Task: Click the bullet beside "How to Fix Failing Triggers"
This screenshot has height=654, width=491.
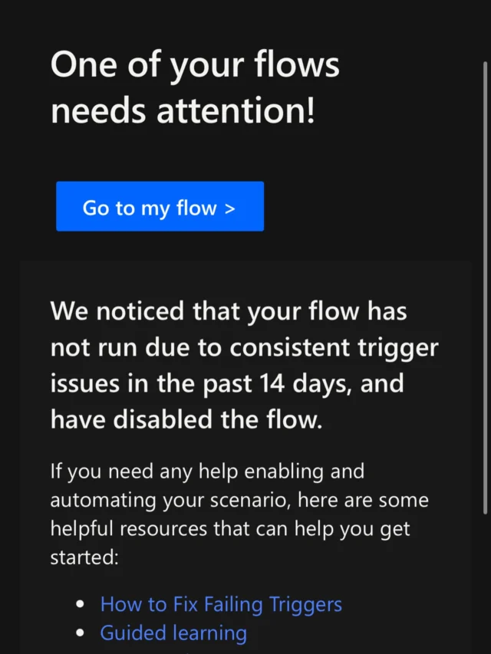Action: [80, 605]
